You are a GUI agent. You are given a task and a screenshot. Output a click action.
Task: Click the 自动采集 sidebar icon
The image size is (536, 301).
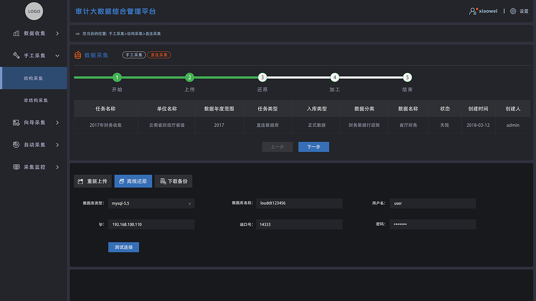pyautogui.click(x=16, y=145)
